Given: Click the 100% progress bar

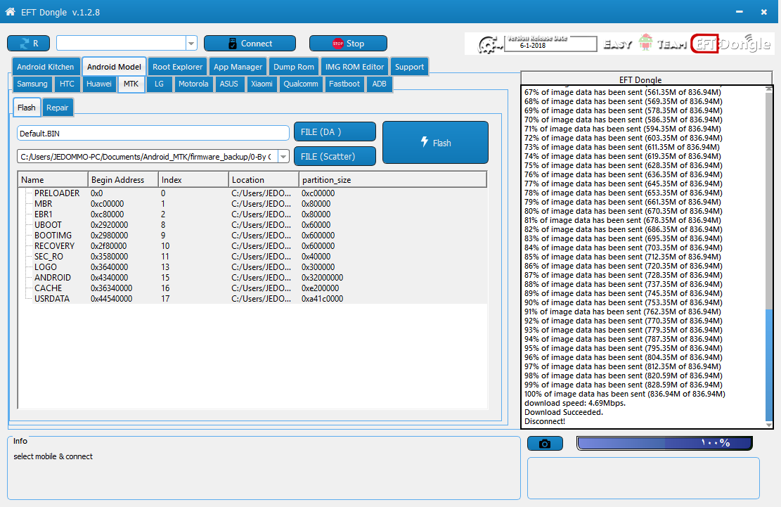Looking at the screenshot, I should point(664,443).
